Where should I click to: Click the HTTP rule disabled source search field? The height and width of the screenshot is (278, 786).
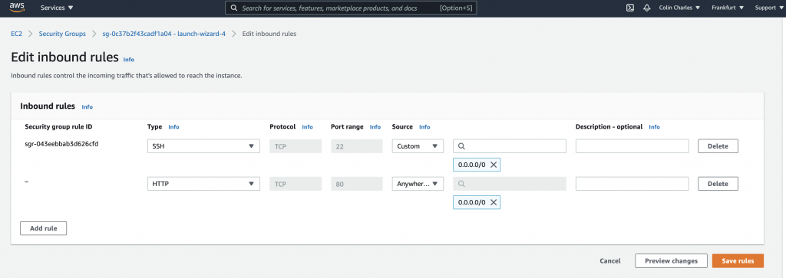tap(510, 184)
